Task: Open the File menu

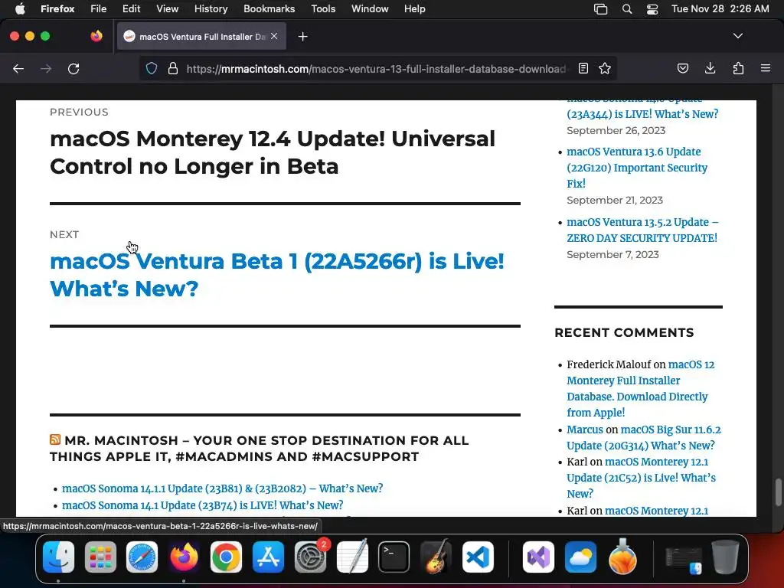Action: click(x=99, y=9)
